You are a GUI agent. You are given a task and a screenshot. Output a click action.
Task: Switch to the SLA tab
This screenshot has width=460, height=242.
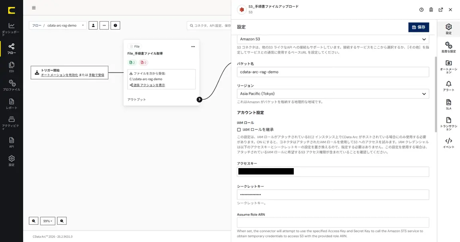pos(448,104)
